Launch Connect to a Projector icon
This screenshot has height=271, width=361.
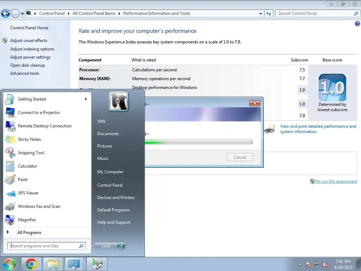[10, 113]
